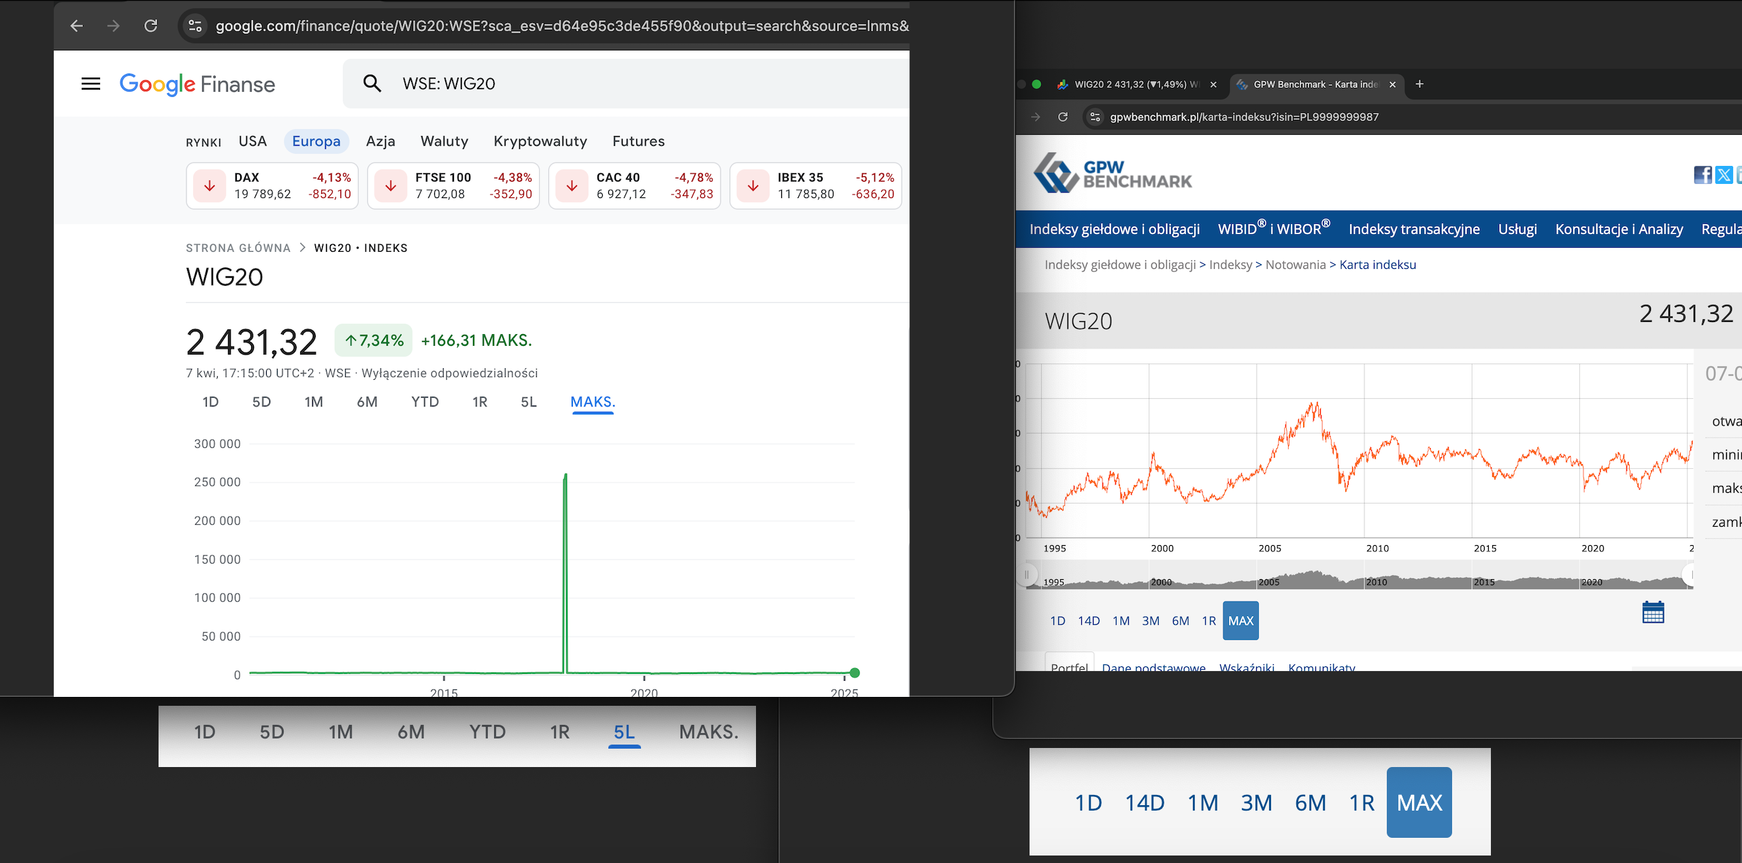Open a new browser tab
Image resolution: width=1742 pixels, height=863 pixels.
click(1419, 84)
